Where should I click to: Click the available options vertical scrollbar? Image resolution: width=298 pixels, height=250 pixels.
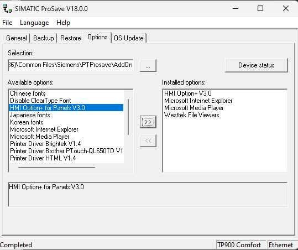pyautogui.click(x=128, y=117)
